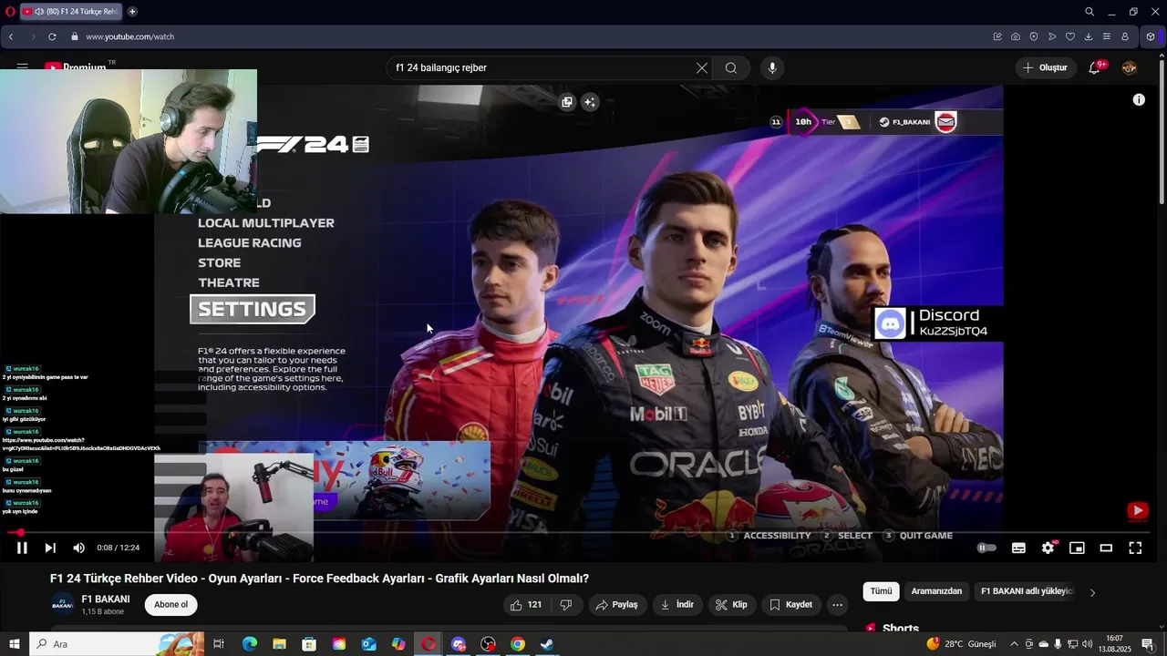Screen dimensions: 1167x656
Task: Open a new browser tab
Action: coord(132,12)
